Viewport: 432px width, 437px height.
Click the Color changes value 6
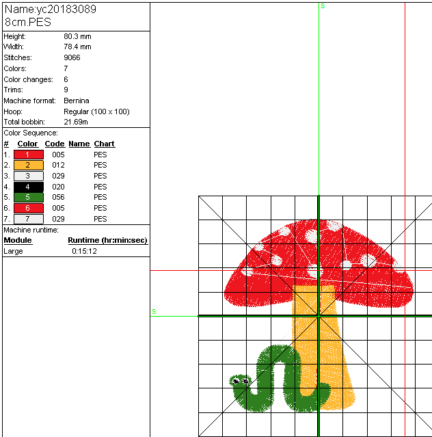pos(66,79)
